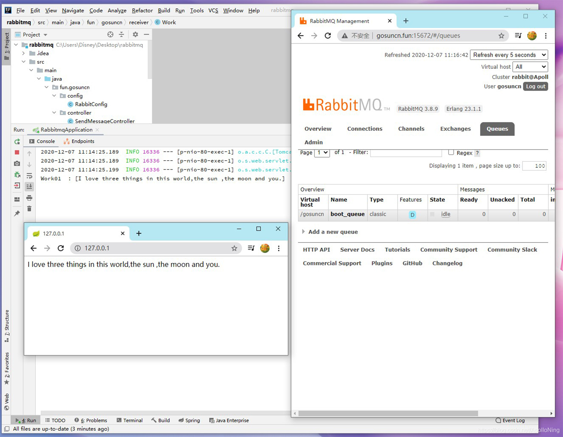563x437 pixels.
Task: Open Project panel settings gear
Action: point(135,34)
